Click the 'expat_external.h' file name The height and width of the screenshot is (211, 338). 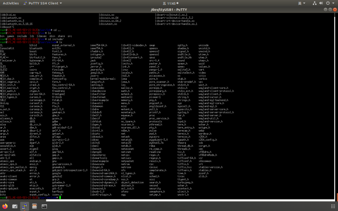pos(63,45)
